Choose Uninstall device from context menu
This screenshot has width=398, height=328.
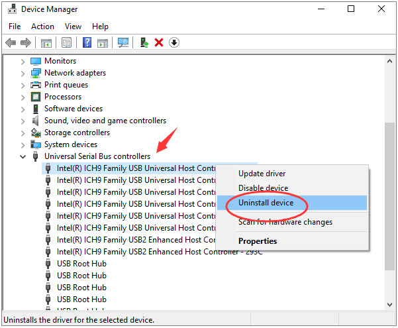tap(292, 203)
